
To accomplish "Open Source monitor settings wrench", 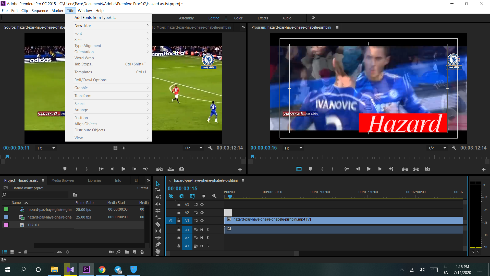I will (x=210, y=148).
